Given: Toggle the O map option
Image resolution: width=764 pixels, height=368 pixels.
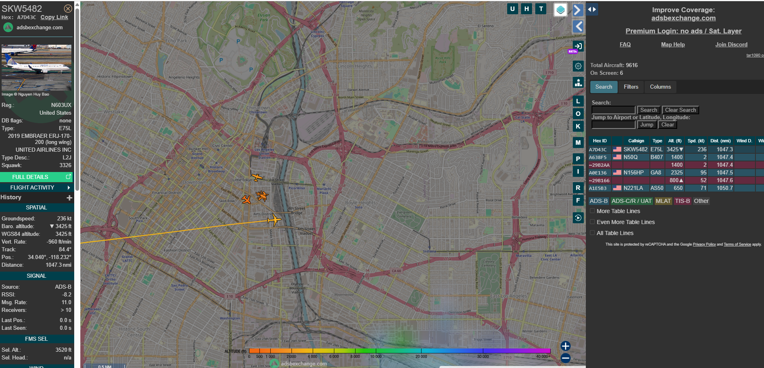Looking at the screenshot, I should tap(578, 114).
